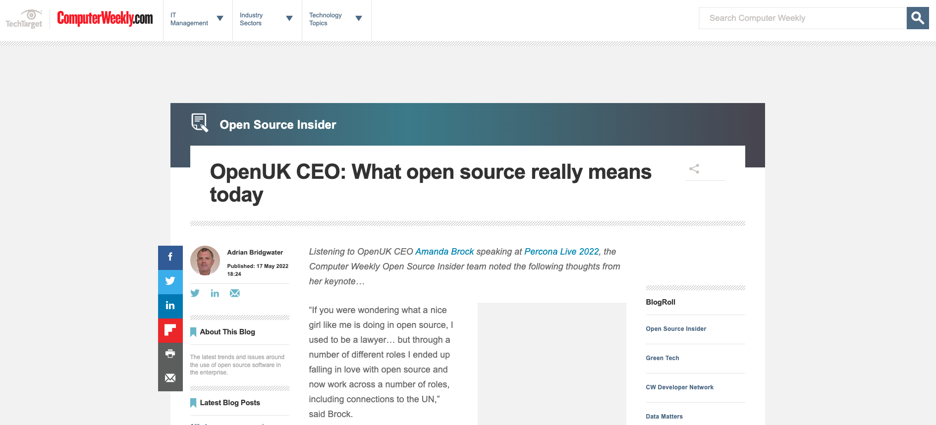Viewport: 936px width, 425px height.
Task: Share on Facebook via the sidebar
Action: point(170,258)
